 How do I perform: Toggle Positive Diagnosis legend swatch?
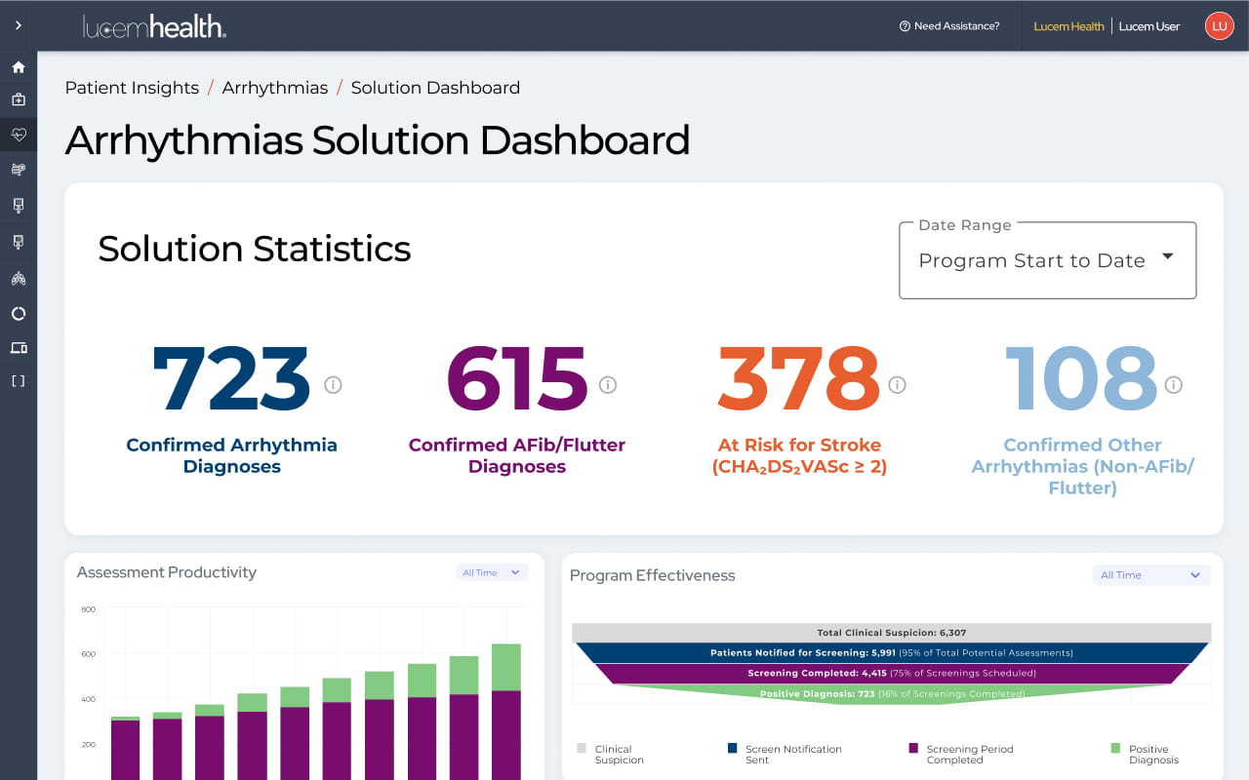tap(1115, 749)
